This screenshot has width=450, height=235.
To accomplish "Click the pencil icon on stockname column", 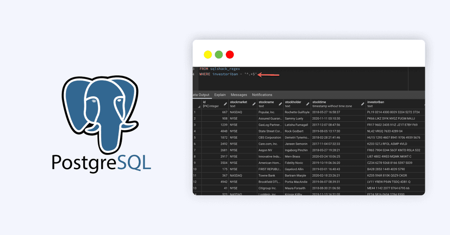I will (x=280, y=104).
